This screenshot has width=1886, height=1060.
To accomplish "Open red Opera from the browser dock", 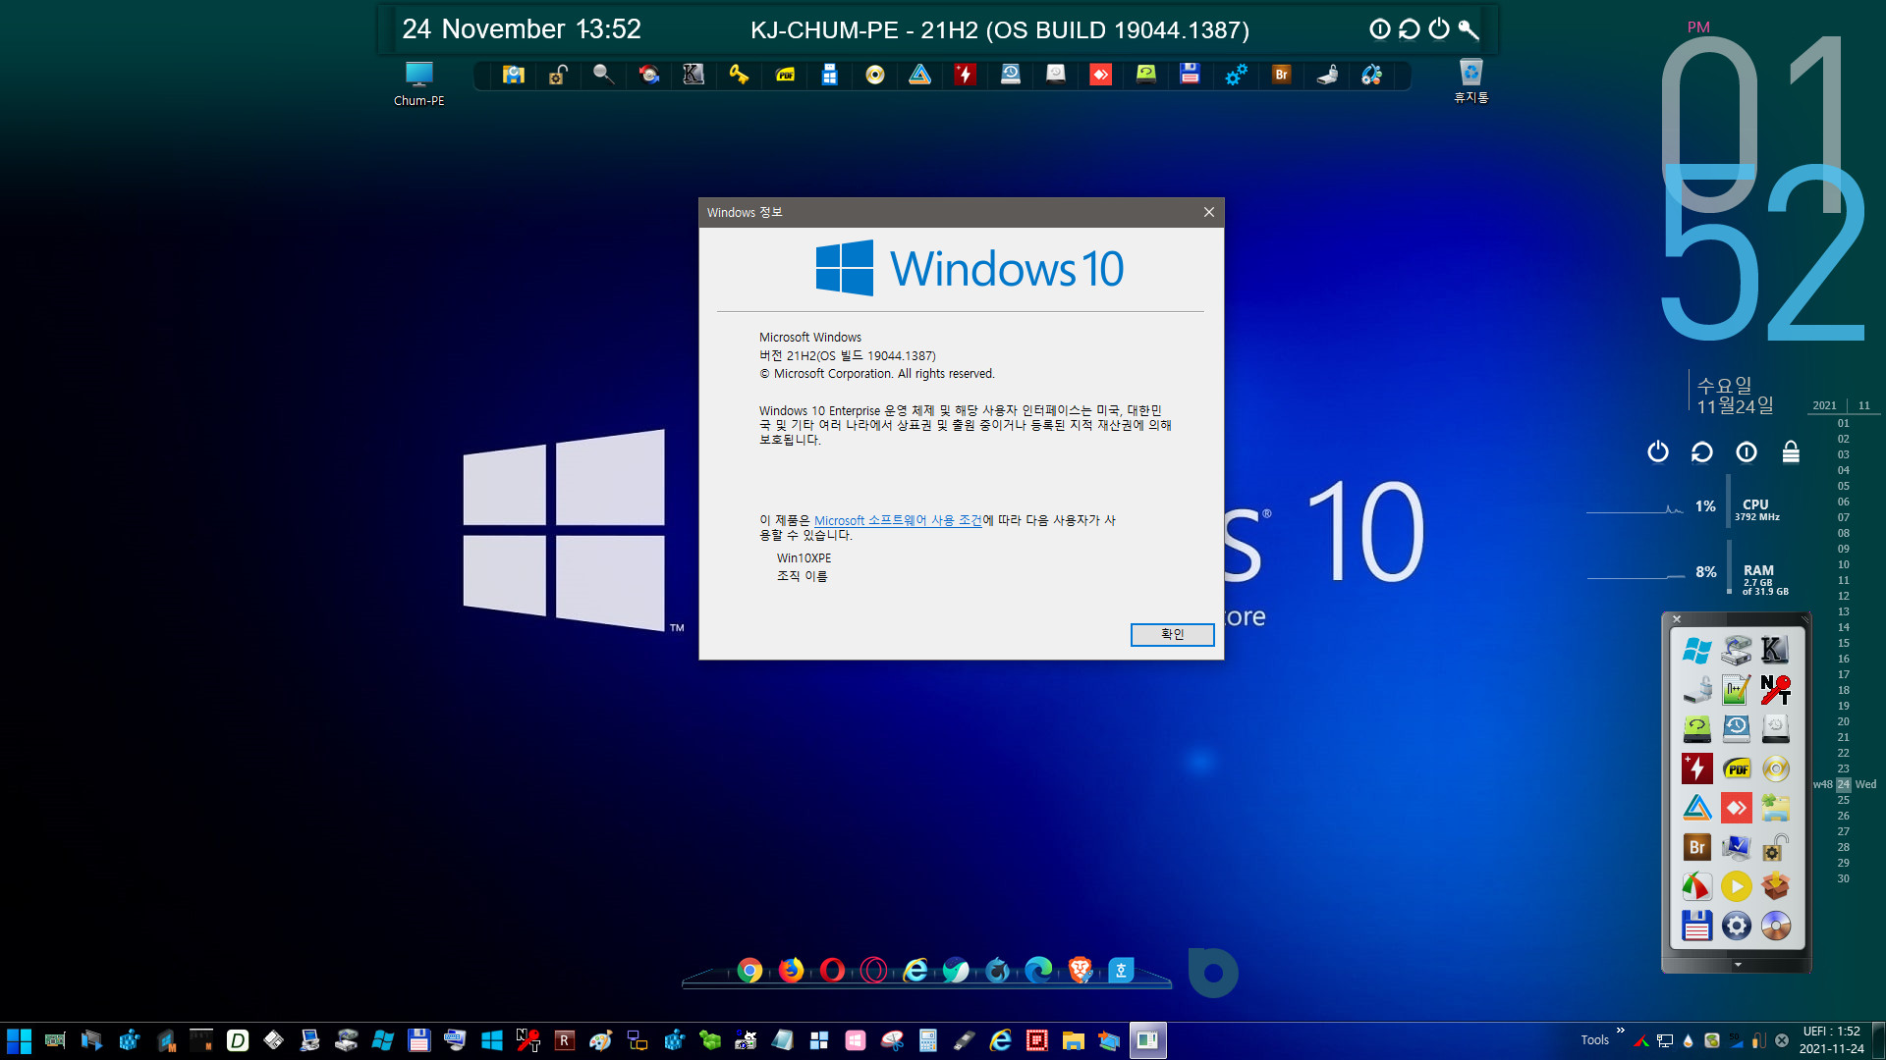I will 832,971.
